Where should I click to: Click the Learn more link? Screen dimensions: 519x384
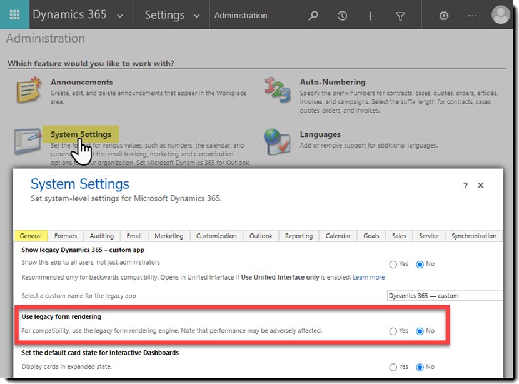369,278
